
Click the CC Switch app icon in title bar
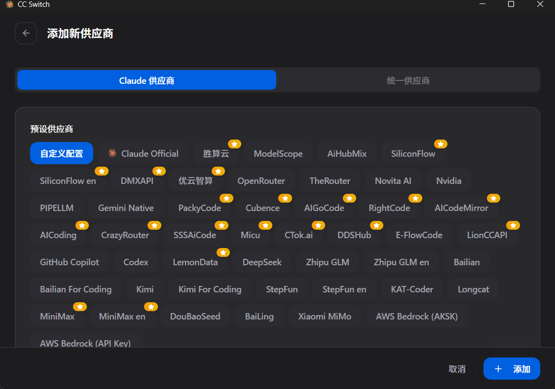[x=9, y=4]
